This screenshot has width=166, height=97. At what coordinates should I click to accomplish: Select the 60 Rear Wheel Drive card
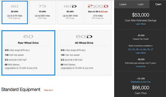click(x=28, y=53)
